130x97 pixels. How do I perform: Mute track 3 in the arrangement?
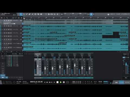[4, 30]
